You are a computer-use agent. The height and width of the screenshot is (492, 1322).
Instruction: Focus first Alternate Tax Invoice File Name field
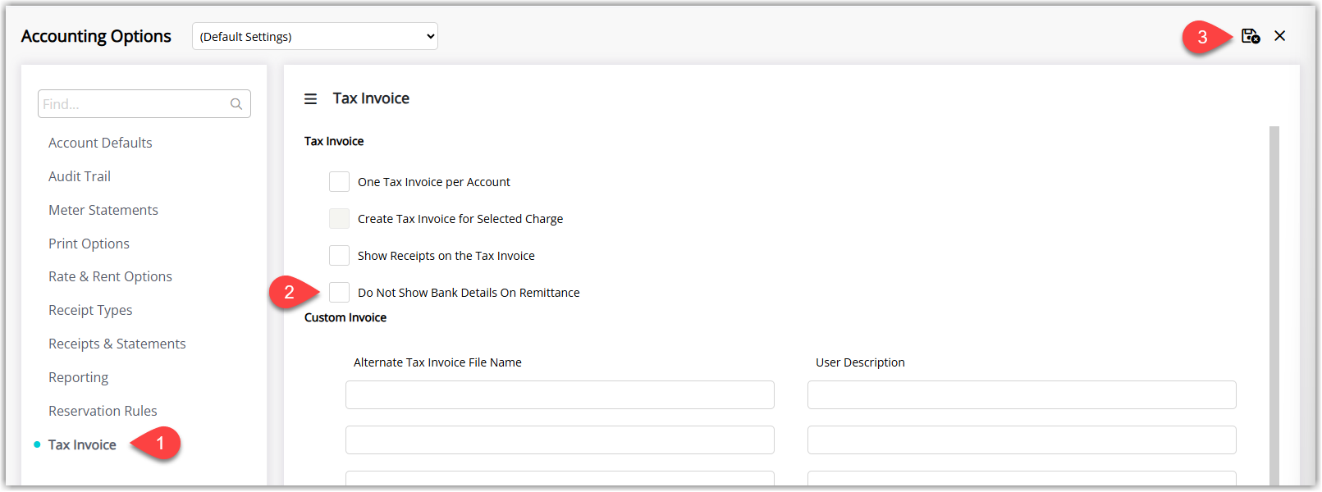(560, 394)
